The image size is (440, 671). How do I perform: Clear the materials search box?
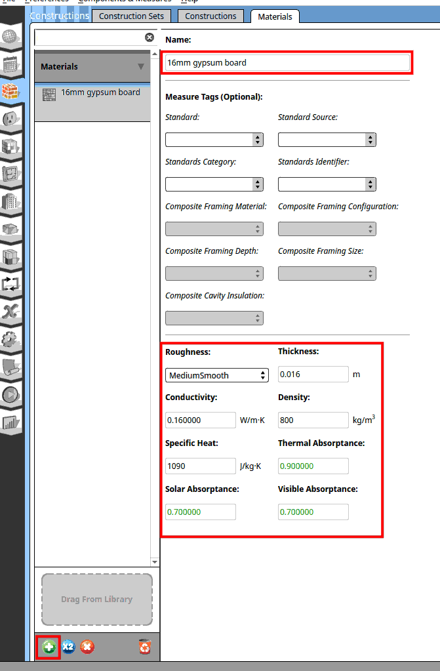[x=150, y=37]
